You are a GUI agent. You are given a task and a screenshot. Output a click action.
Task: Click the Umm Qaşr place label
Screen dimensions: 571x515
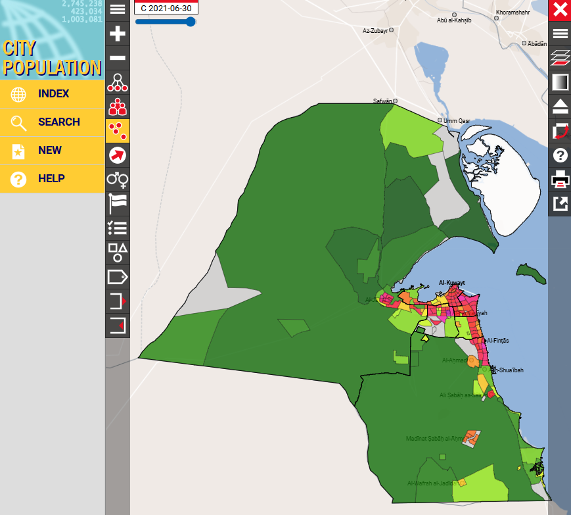coord(457,120)
